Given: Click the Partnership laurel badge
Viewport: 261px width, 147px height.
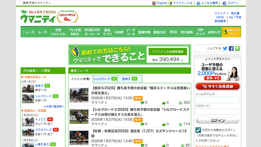Looking at the screenshot, I should [68, 17].
